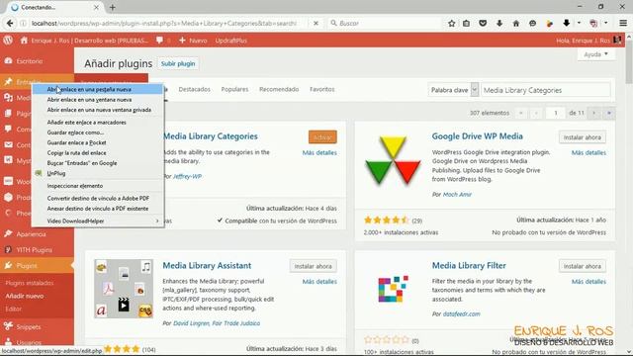Open the Moch Amir author link

pos(457,194)
